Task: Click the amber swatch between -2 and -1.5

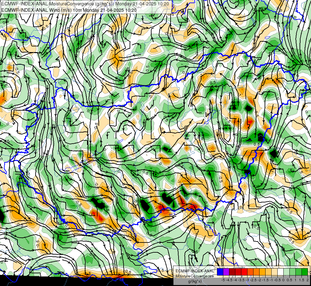Action: (262, 272)
